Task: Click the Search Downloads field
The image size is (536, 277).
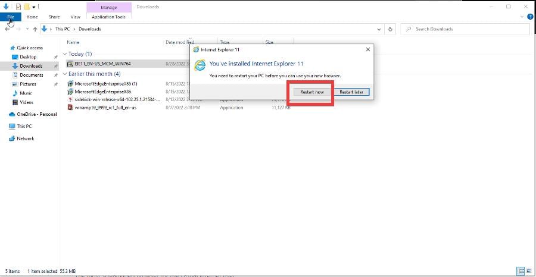Action: pyautogui.click(x=465, y=29)
